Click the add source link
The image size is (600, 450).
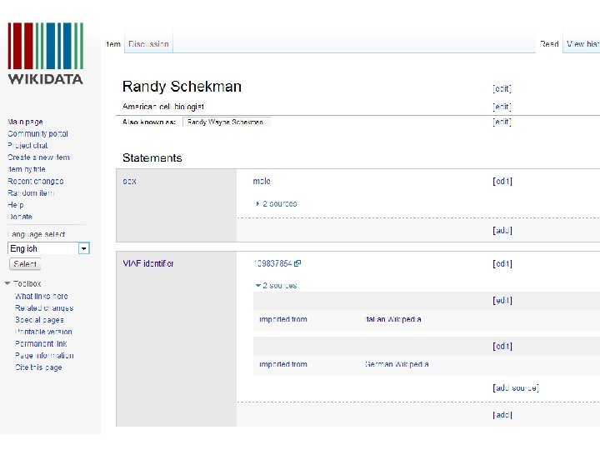(x=515, y=387)
